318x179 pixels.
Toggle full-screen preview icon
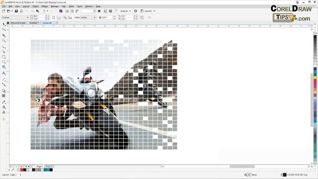[99, 11]
